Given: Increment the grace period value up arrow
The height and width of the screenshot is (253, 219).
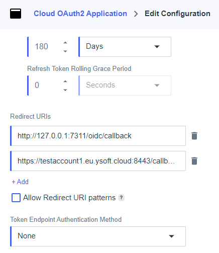Looking at the screenshot, I should coord(65,81).
